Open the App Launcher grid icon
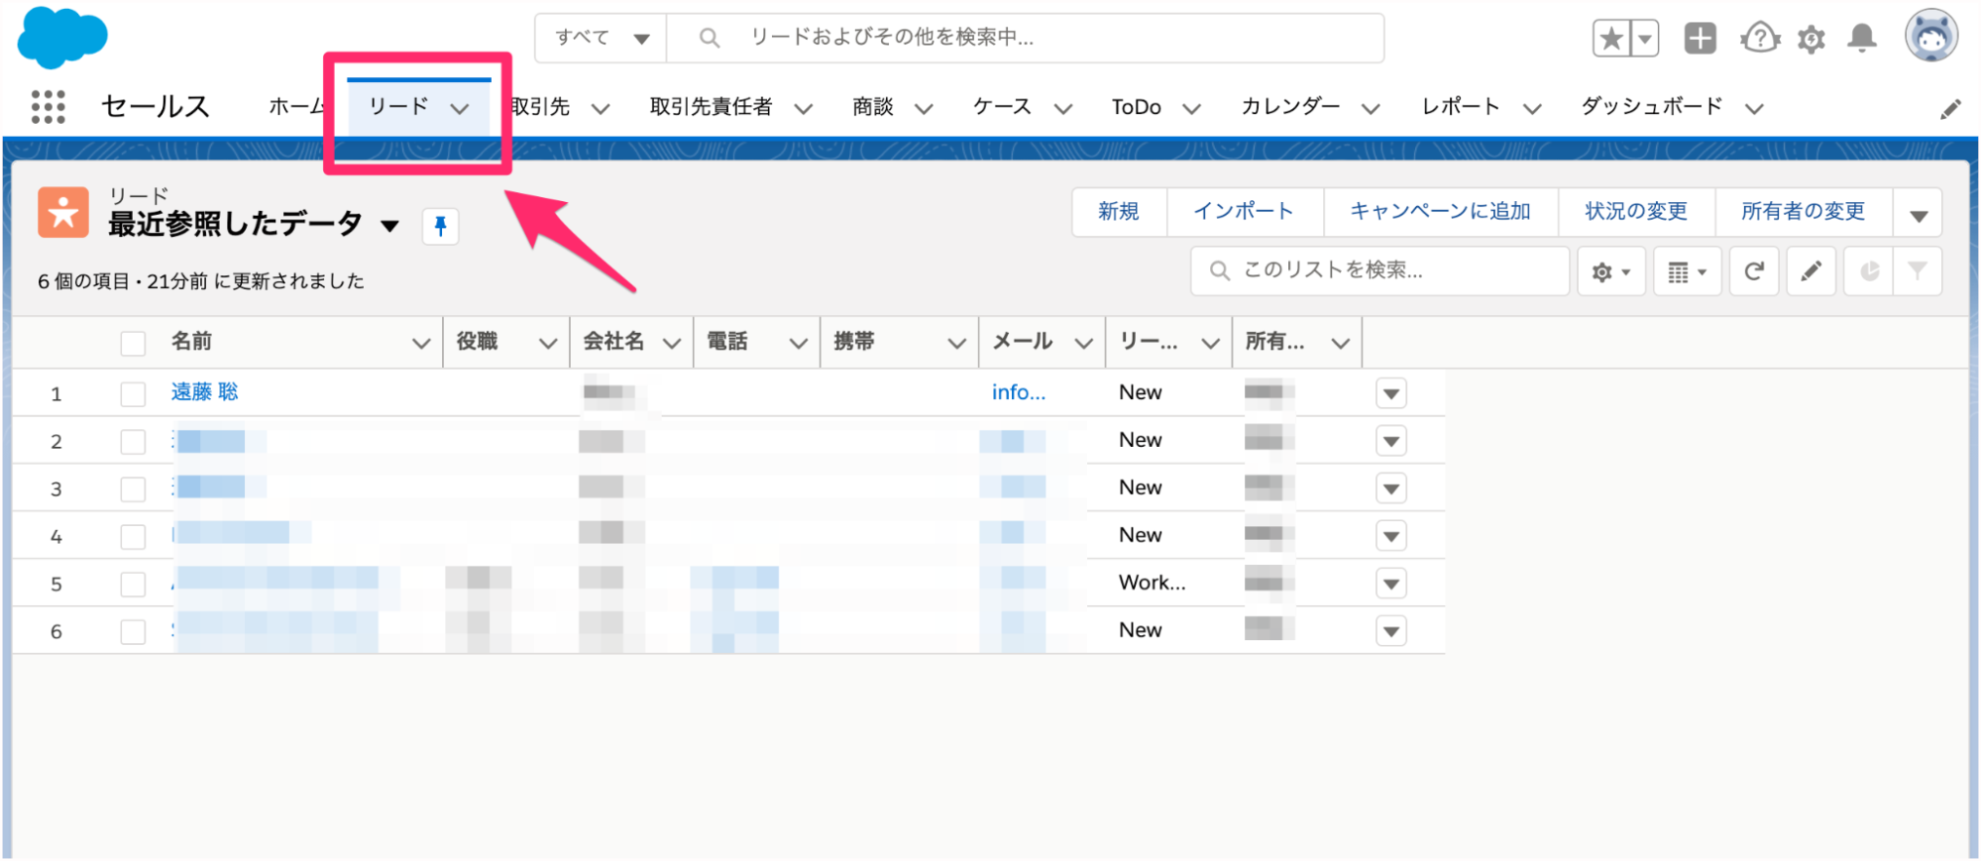Image resolution: width=1981 pixels, height=861 pixels. click(48, 106)
